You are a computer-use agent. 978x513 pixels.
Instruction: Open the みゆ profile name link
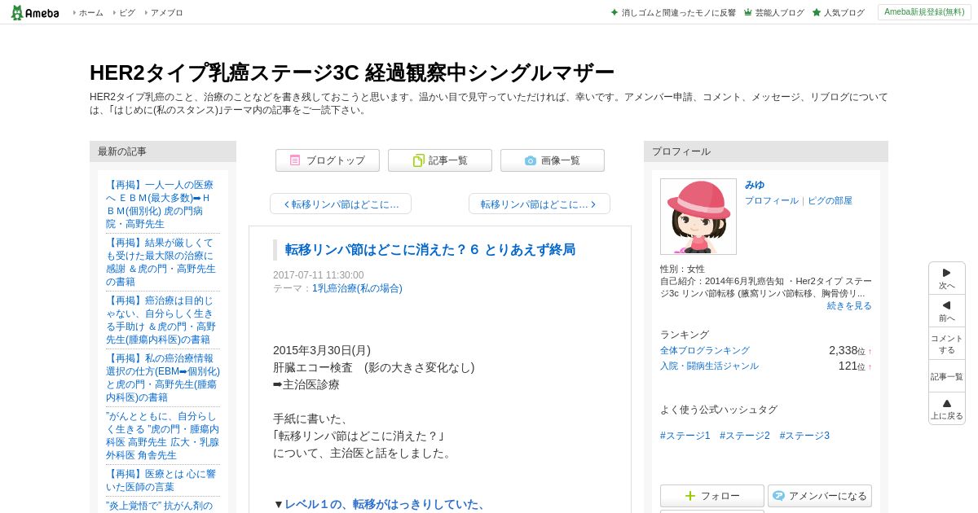[x=755, y=185]
